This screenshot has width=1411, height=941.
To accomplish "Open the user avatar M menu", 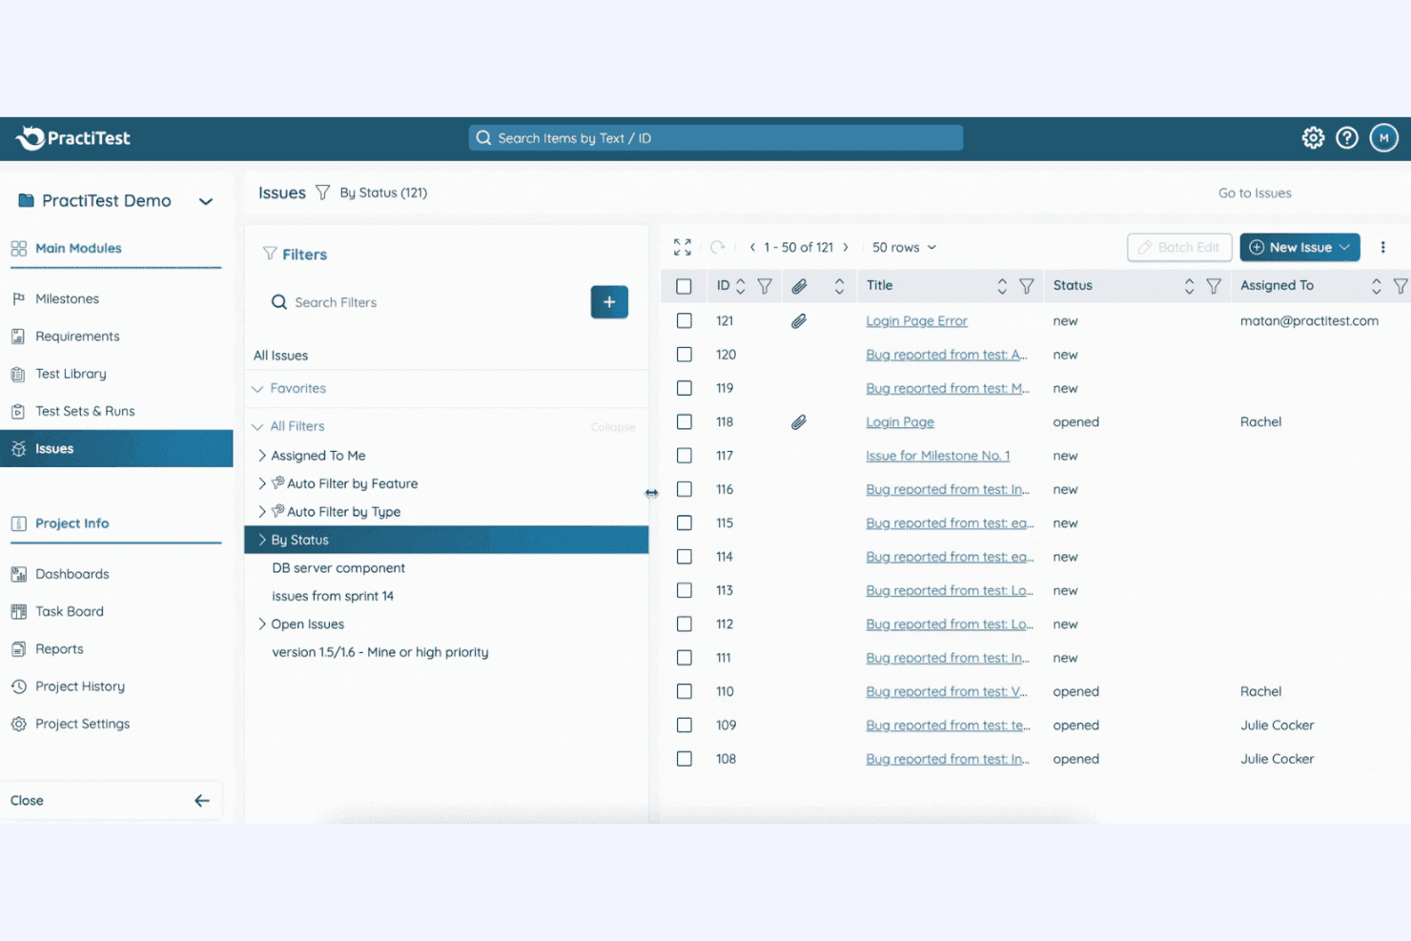I will pyautogui.click(x=1384, y=138).
